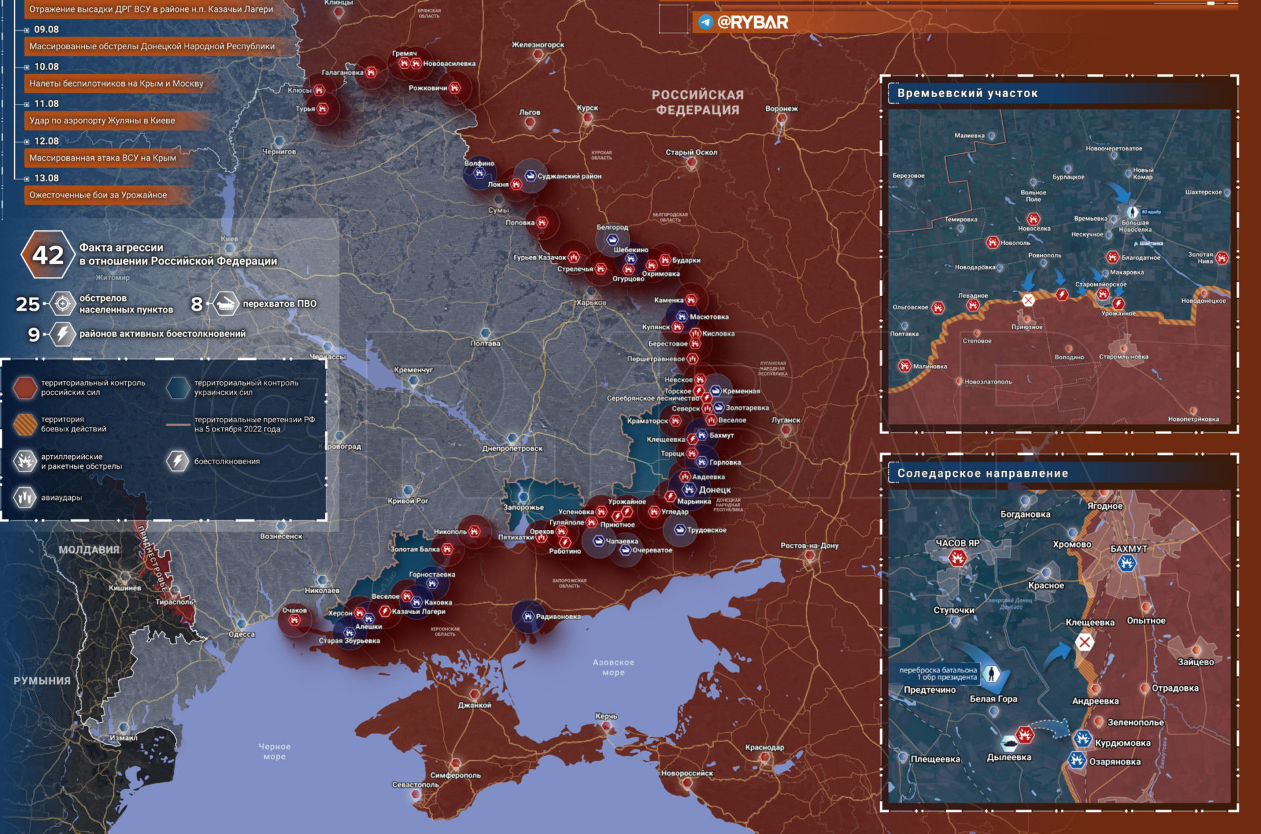Click the tank icon above Дылеевка
This screenshot has width=1261, height=834.
click(x=1009, y=743)
